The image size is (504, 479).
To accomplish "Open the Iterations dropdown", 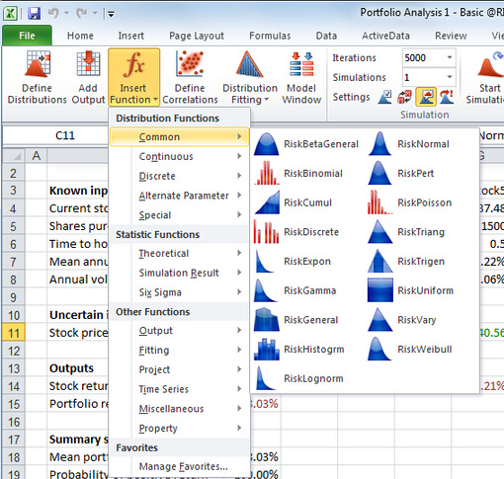I will click(450, 57).
